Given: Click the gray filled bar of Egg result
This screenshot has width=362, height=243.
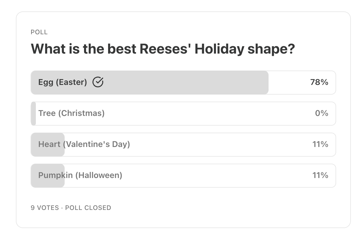Looking at the screenshot, I should pos(150,83).
